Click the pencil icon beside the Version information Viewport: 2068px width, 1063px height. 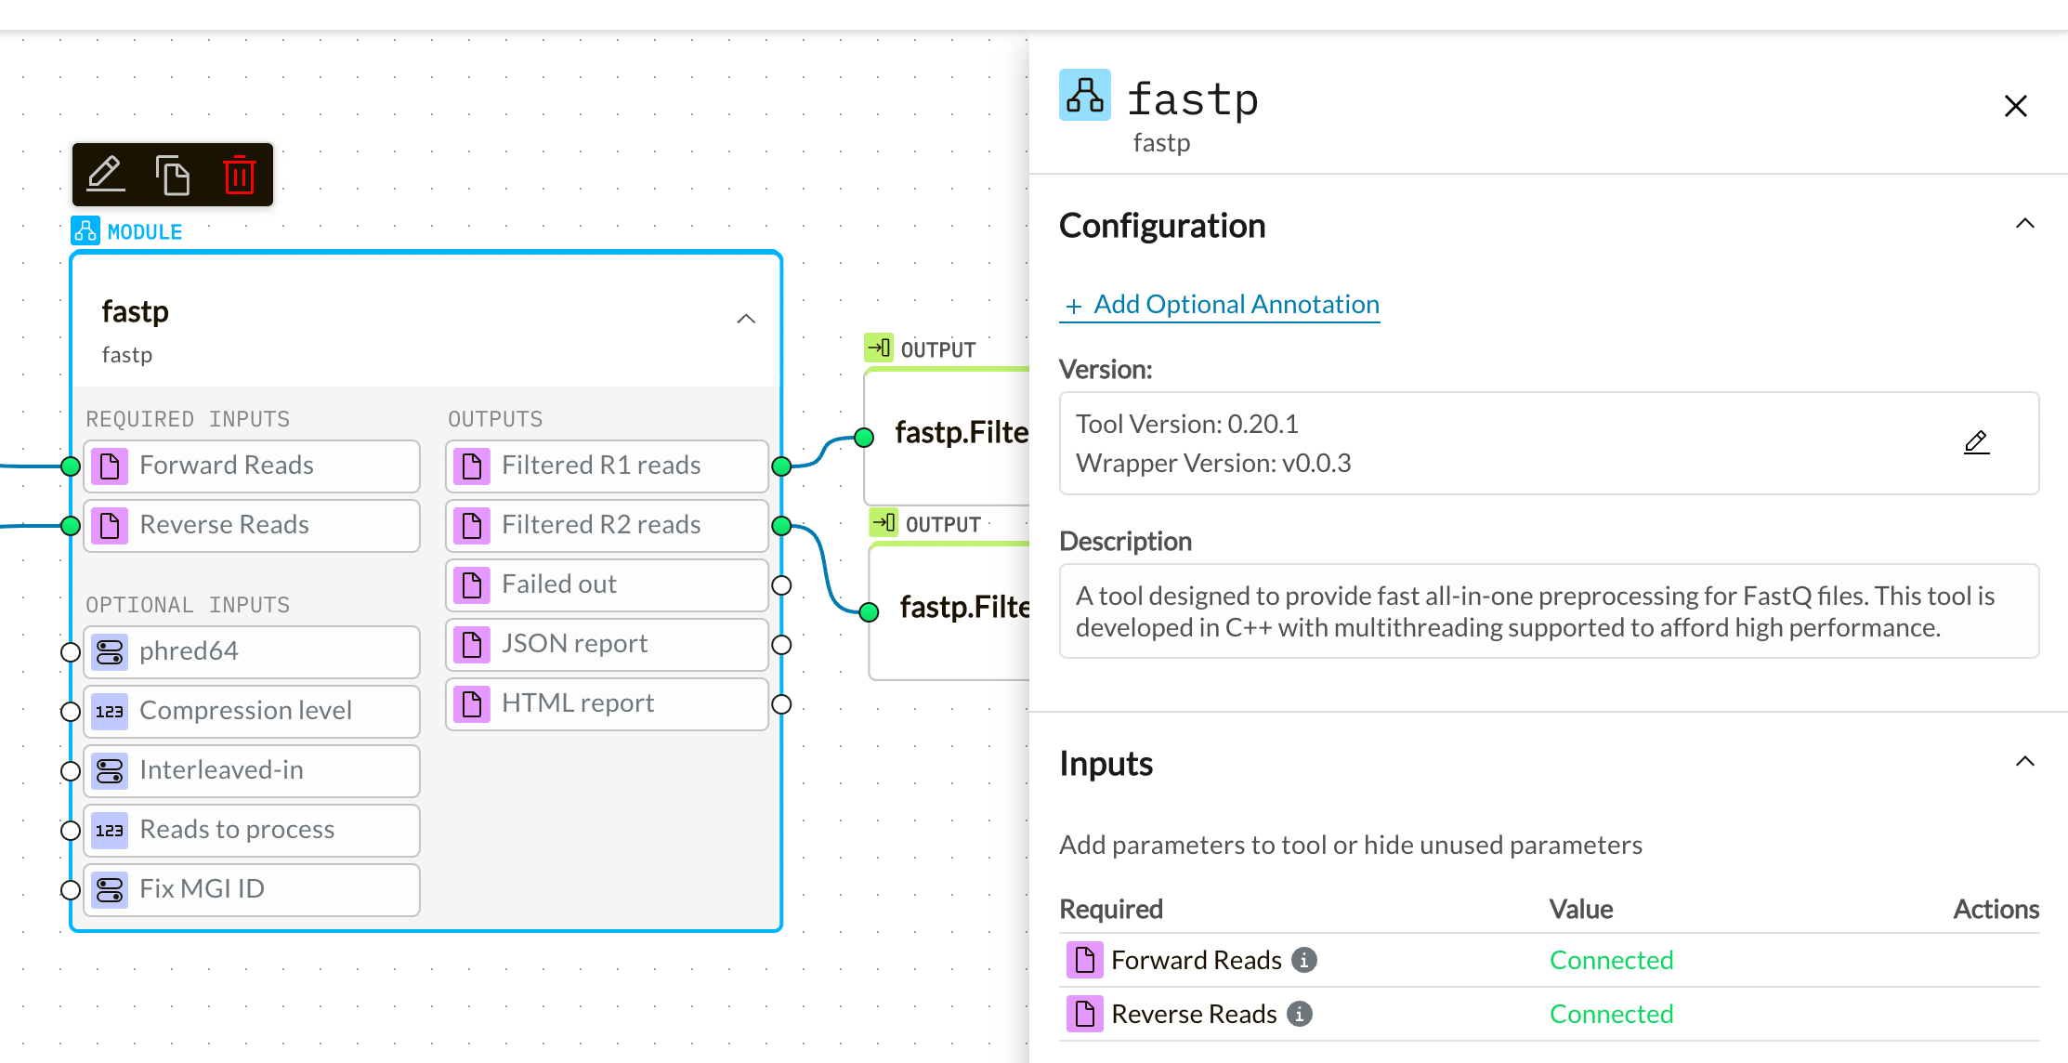click(x=1976, y=442)
